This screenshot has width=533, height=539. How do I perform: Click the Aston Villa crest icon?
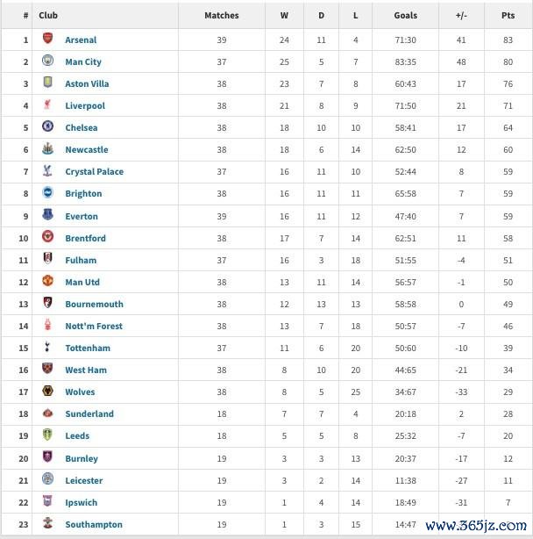tap(47, 83)
